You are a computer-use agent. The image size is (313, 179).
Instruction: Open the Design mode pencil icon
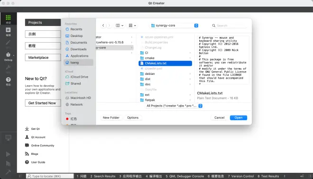(x=8, y=43)
